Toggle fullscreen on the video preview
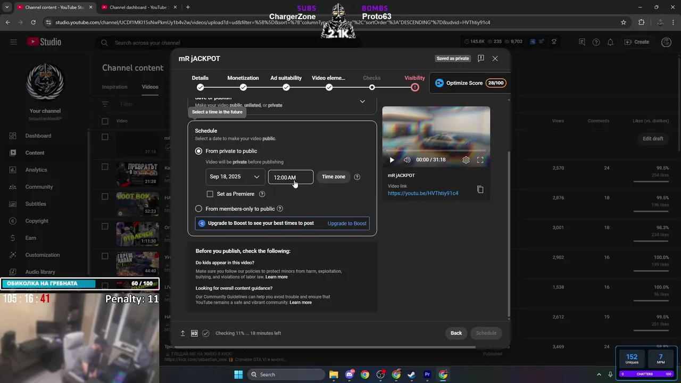The image size is (681, 383). pos(480,160)
